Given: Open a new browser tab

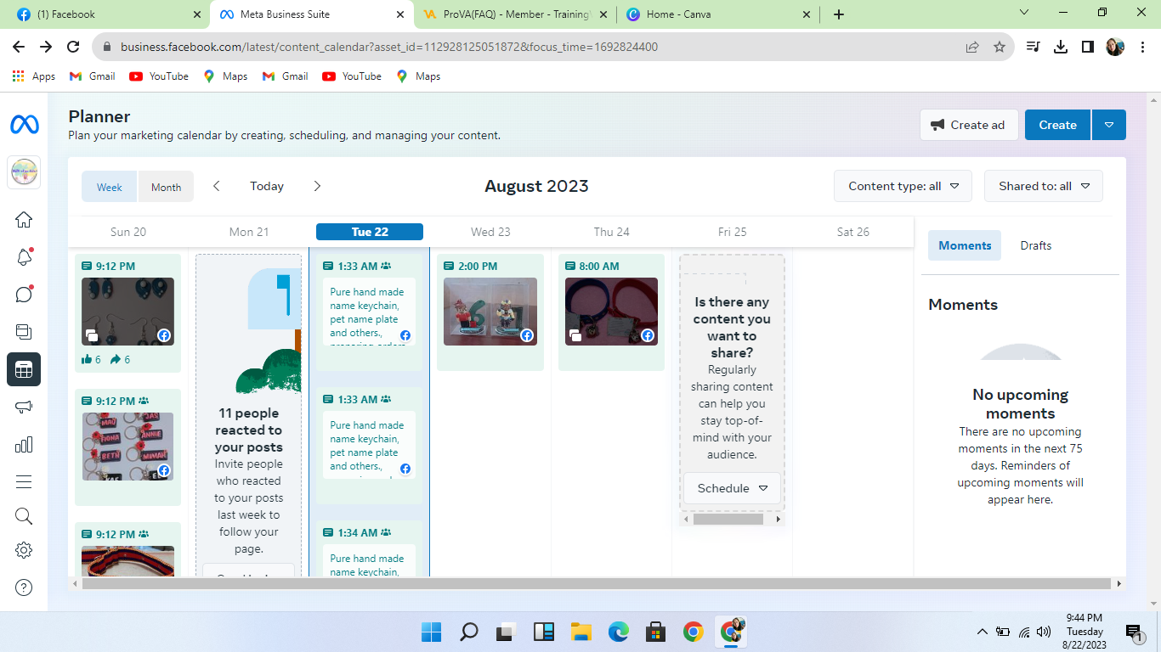Looking at the screenshot, I should click(839, 14).
